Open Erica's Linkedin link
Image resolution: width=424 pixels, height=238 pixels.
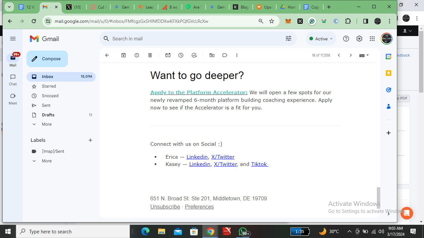click(x=197, y=157)
